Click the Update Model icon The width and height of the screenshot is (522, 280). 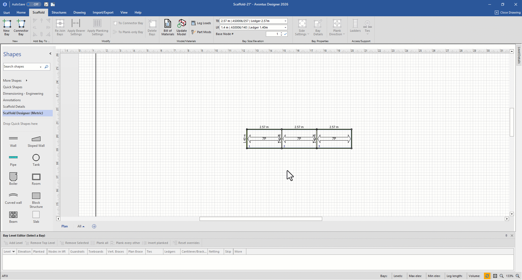pos(182,27)
